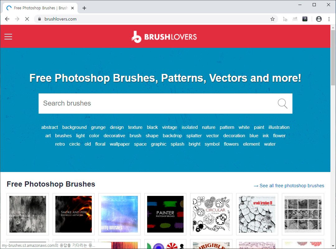Open the Crack Brushes III thumbnail

click(257, 214)
